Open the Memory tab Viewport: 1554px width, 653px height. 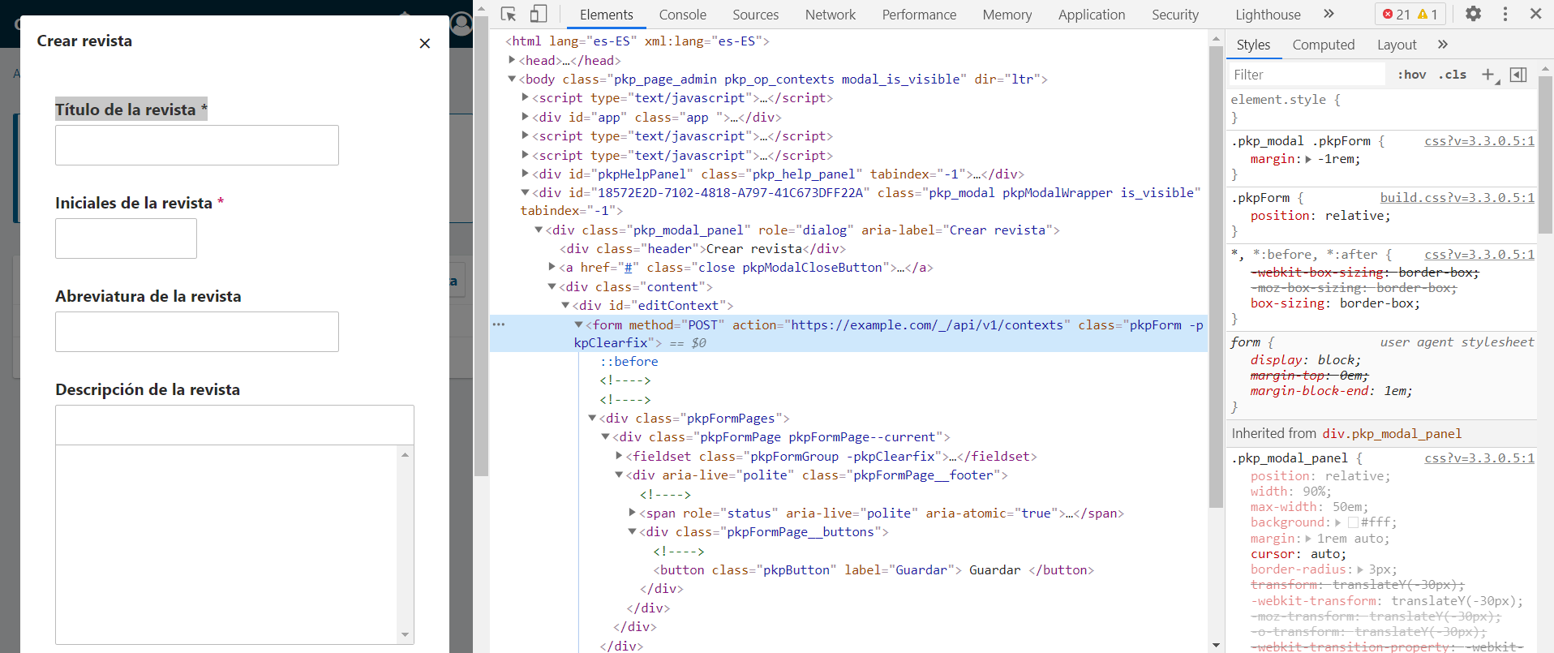coord(1007,15)
